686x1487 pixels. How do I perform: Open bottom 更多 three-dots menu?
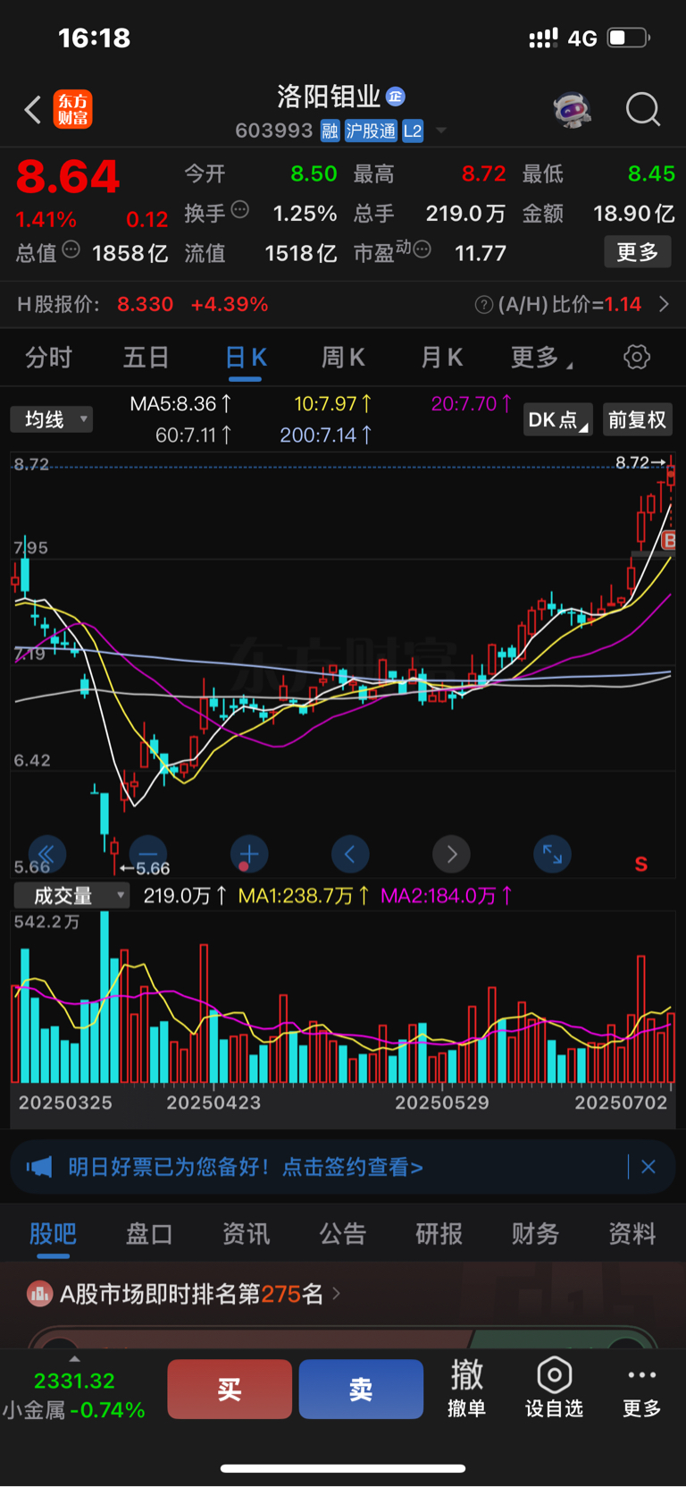[x=641, y=1389]
